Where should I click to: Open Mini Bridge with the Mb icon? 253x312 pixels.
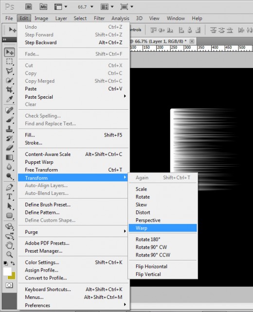43,7
